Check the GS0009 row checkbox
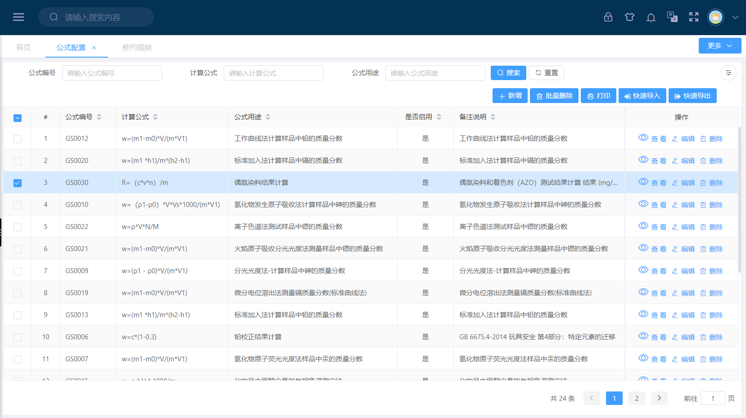The width and height of the screenshot is (746, 418). tap(18, 271)
